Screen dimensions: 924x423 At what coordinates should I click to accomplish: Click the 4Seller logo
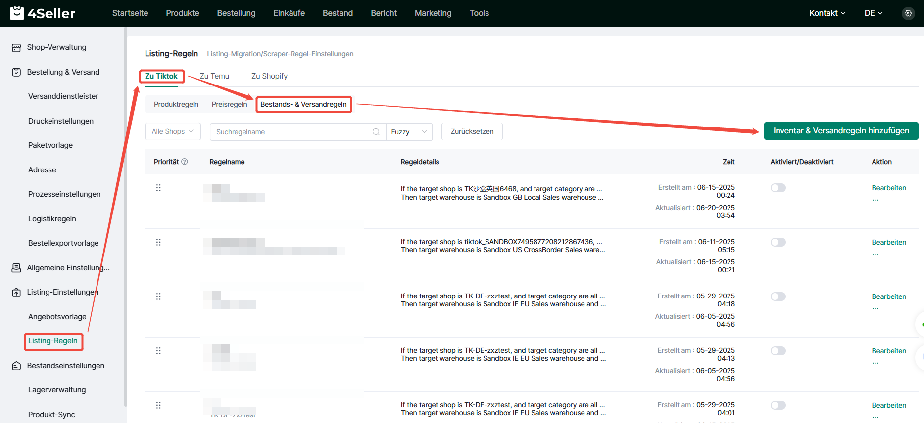(43, 13)
